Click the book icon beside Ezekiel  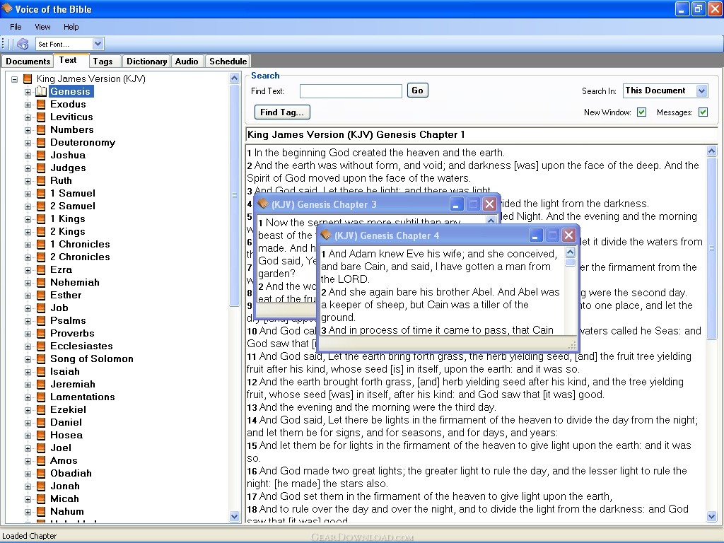point(41,409)
